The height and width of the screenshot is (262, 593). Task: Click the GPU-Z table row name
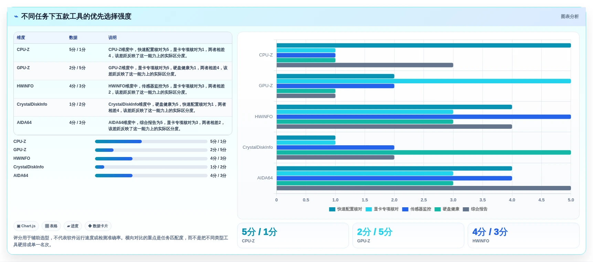23,68
